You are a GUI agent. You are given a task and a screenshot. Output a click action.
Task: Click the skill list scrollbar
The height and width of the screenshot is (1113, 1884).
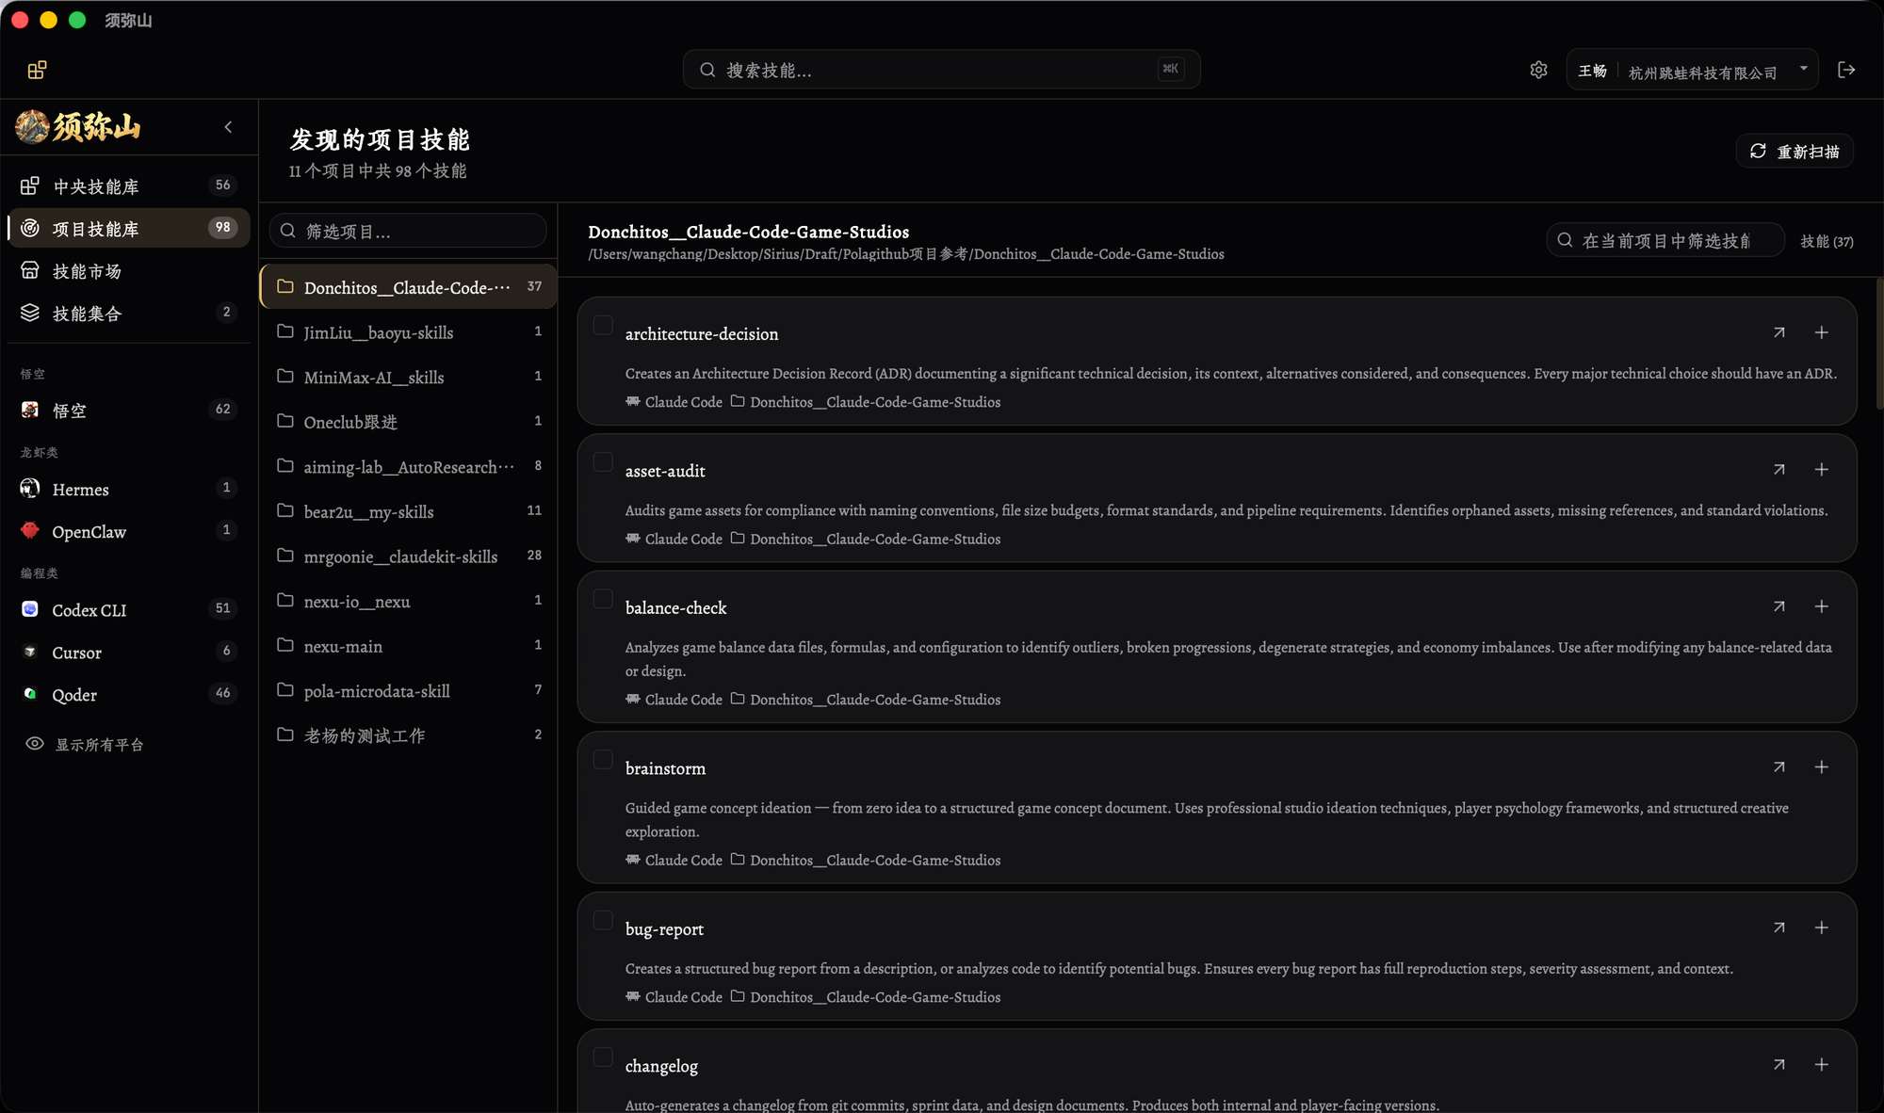[x=1879, y=344]
